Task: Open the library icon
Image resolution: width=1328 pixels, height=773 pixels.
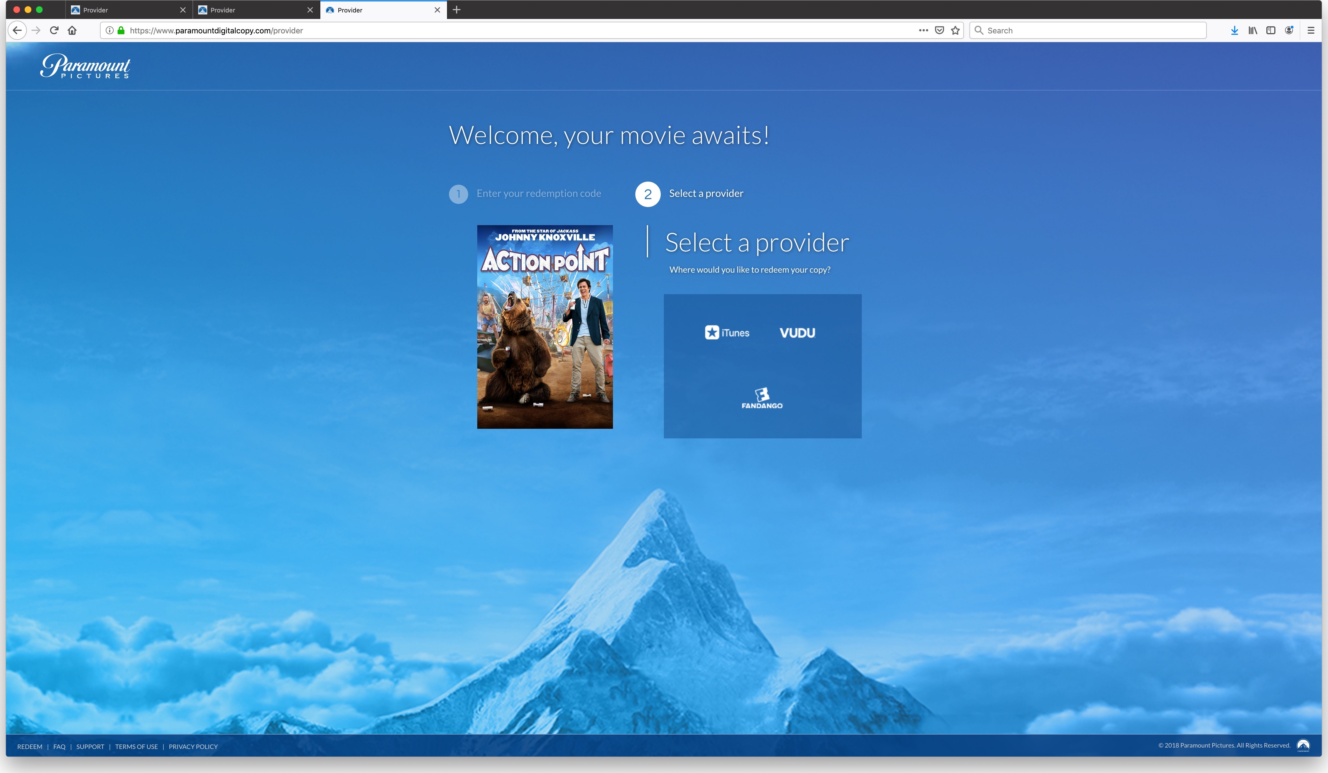Action: 1253,31
